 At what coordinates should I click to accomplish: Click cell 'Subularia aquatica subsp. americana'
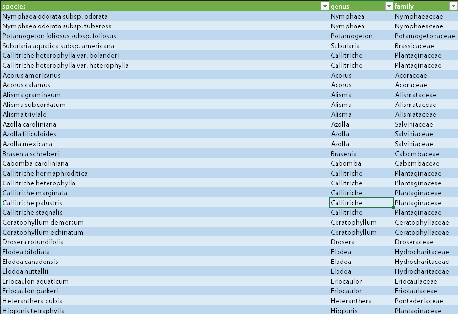[166, 46]
